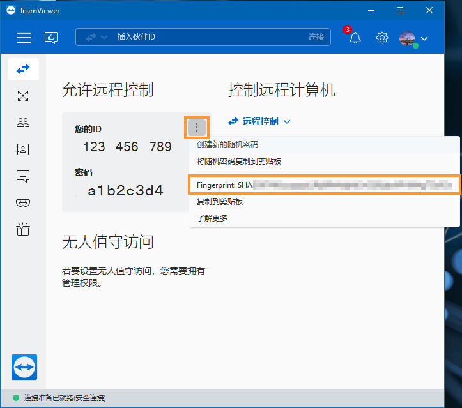Open the augmented reality headset icon
462x408 pixels.
23,203
